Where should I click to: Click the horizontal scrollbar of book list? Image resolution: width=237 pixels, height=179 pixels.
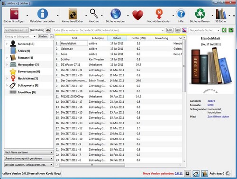119,165
